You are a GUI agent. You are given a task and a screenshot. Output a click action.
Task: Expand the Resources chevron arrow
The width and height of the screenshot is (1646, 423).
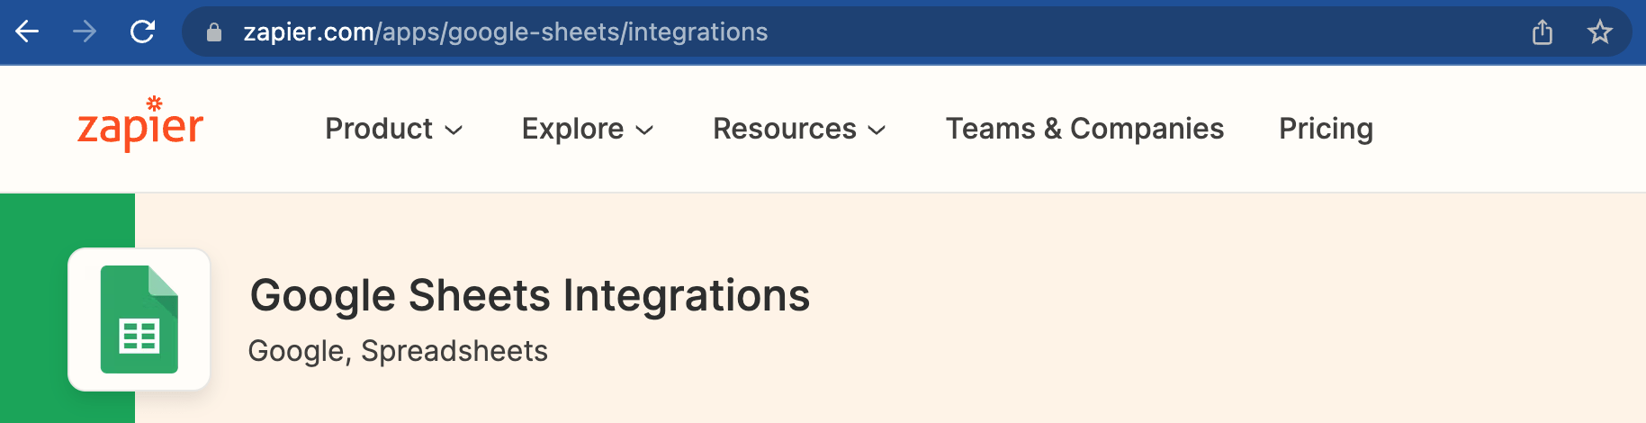pyautogui.click(x=877, y=130)
